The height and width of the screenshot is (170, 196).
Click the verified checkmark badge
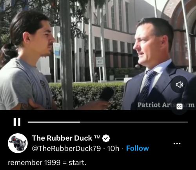coord(106,138)
